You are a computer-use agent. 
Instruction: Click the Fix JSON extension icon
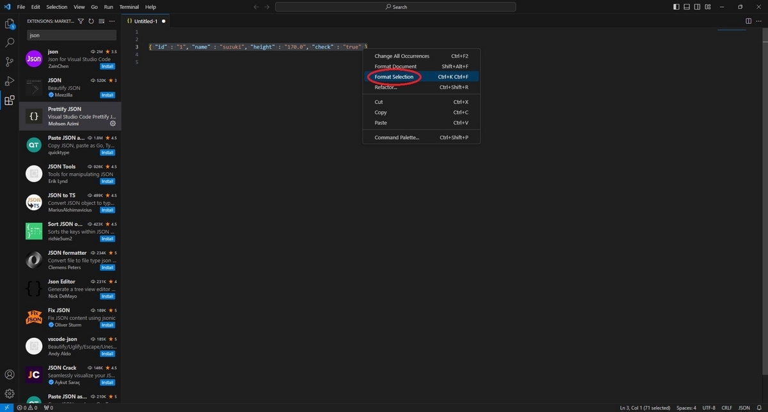point(34,317)
